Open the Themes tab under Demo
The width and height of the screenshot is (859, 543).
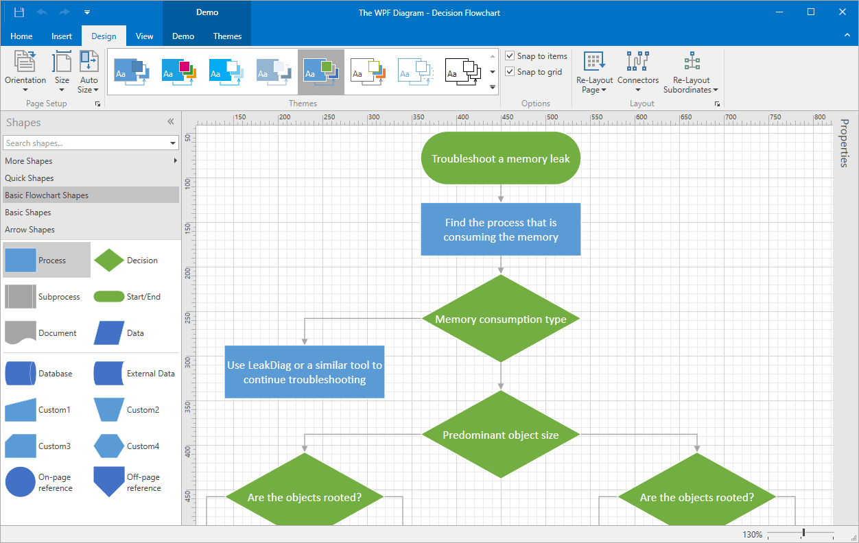(227, 36)
